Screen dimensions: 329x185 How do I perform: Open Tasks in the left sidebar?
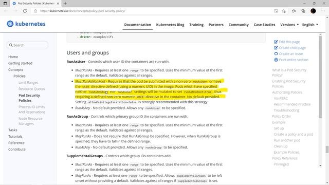pos(13,130)
